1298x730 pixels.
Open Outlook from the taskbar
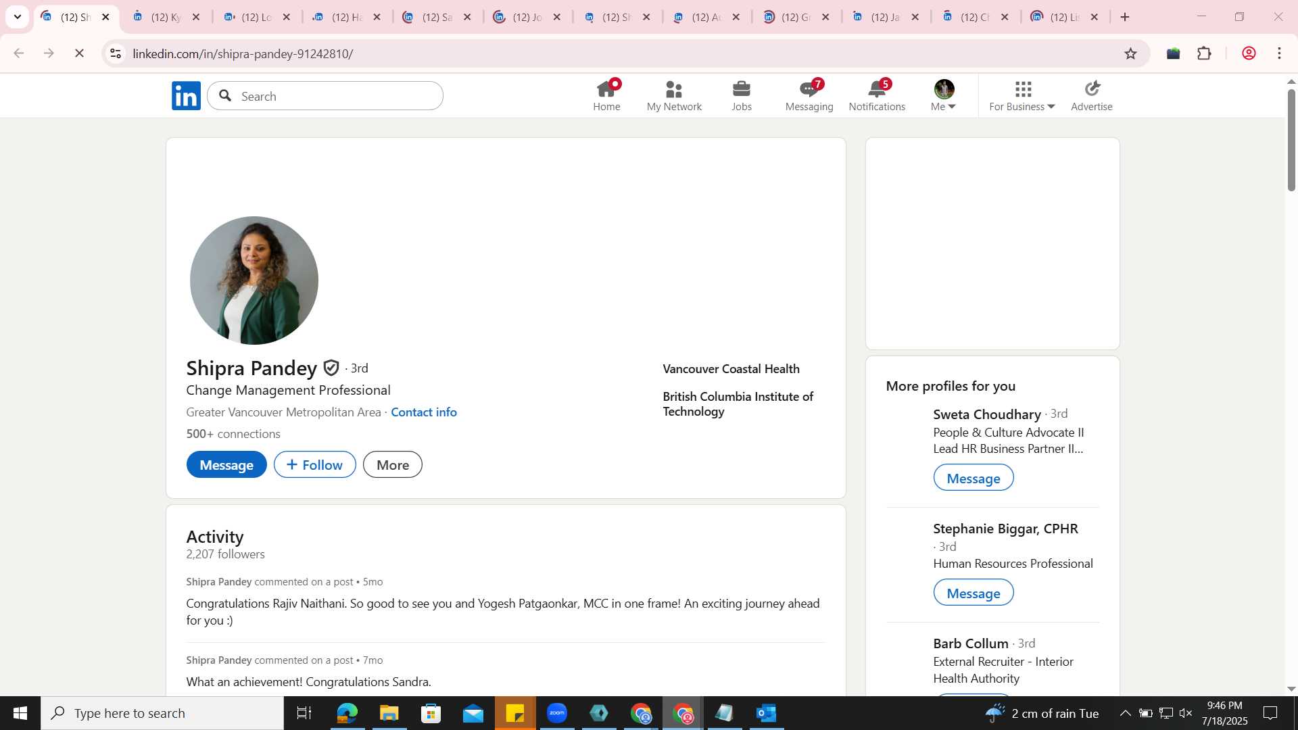tap(767, 713)
